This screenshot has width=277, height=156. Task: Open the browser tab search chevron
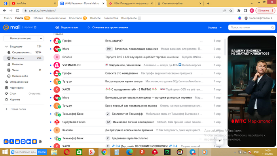pyautogui.click(x=252, y=3)
